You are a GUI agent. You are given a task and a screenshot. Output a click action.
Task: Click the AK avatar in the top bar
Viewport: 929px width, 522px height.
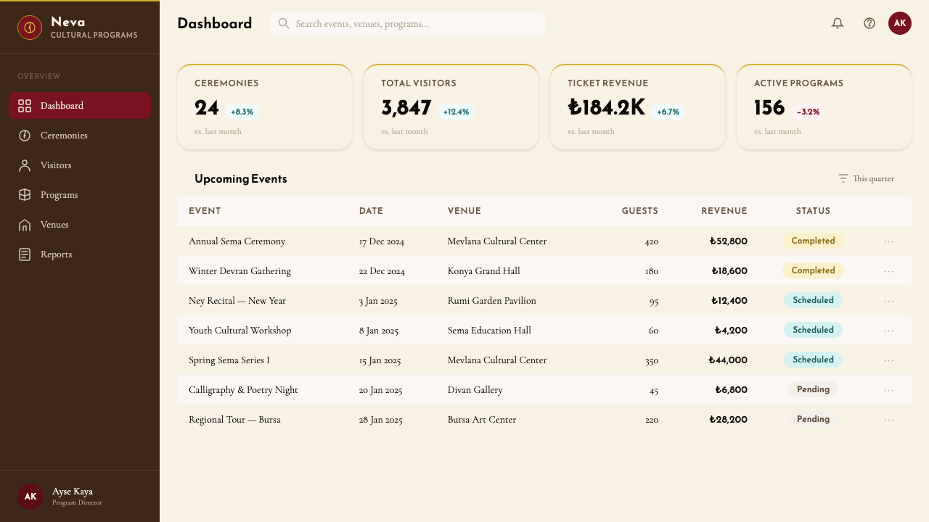tap(900, 23)
